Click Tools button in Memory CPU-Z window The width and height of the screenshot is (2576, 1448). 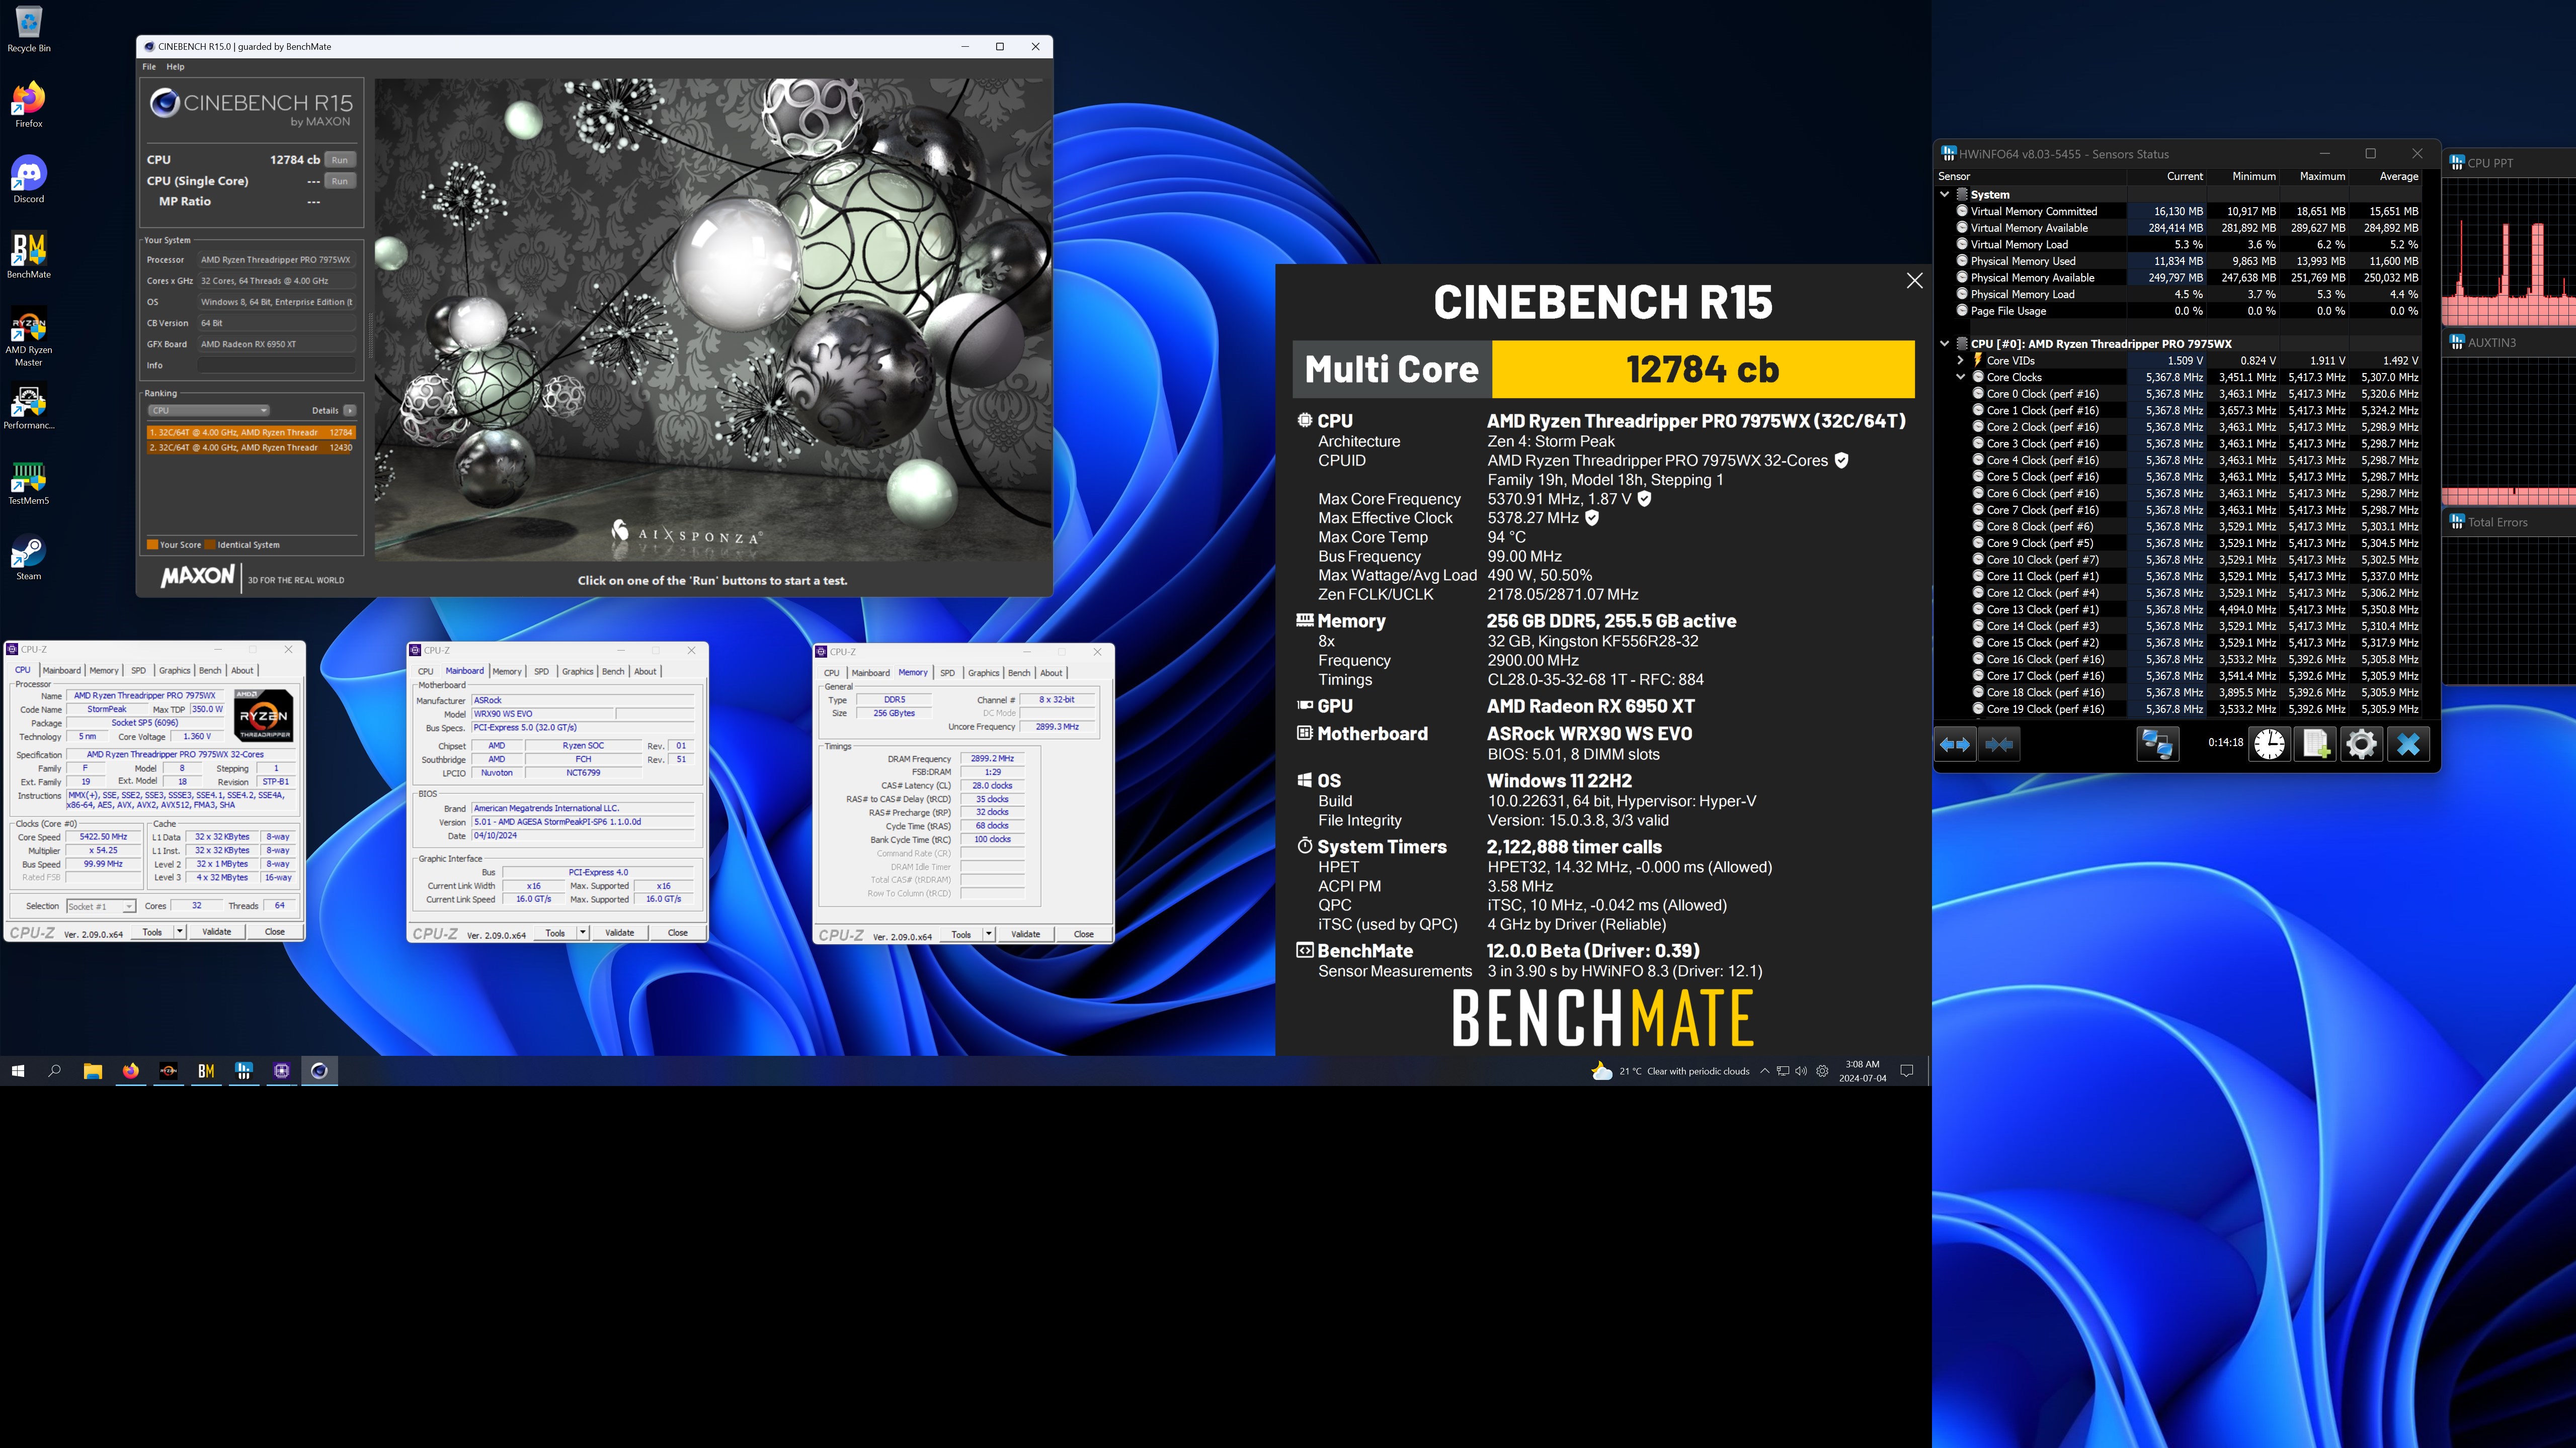coord(961,934)
